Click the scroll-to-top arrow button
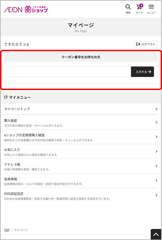Viewport: 162px width, 240px height. (156, 234)
